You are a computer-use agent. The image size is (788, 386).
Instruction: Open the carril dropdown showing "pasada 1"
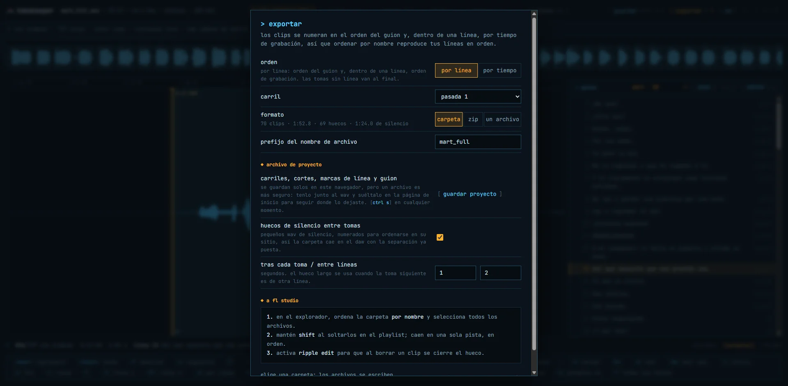[478, 96]
